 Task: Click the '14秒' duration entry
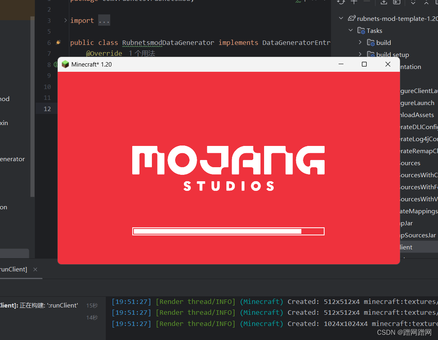tap(92, 318)
